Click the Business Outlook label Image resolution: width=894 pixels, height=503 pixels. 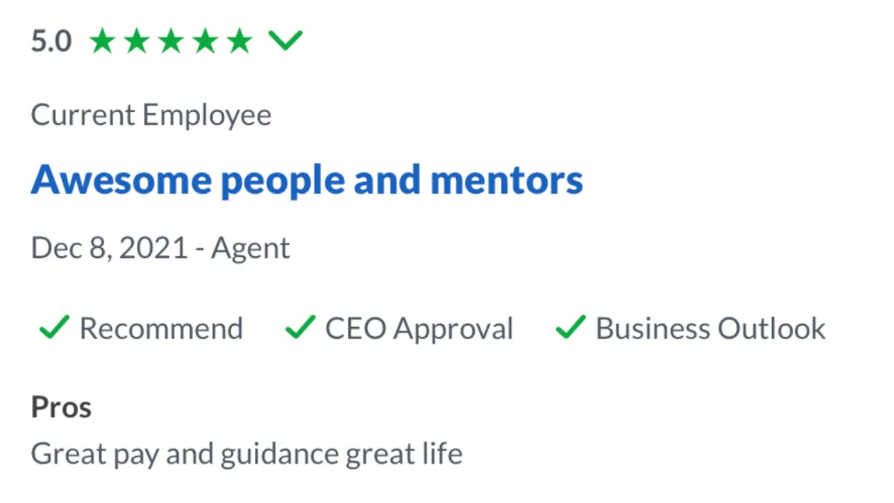coord(710,329)
